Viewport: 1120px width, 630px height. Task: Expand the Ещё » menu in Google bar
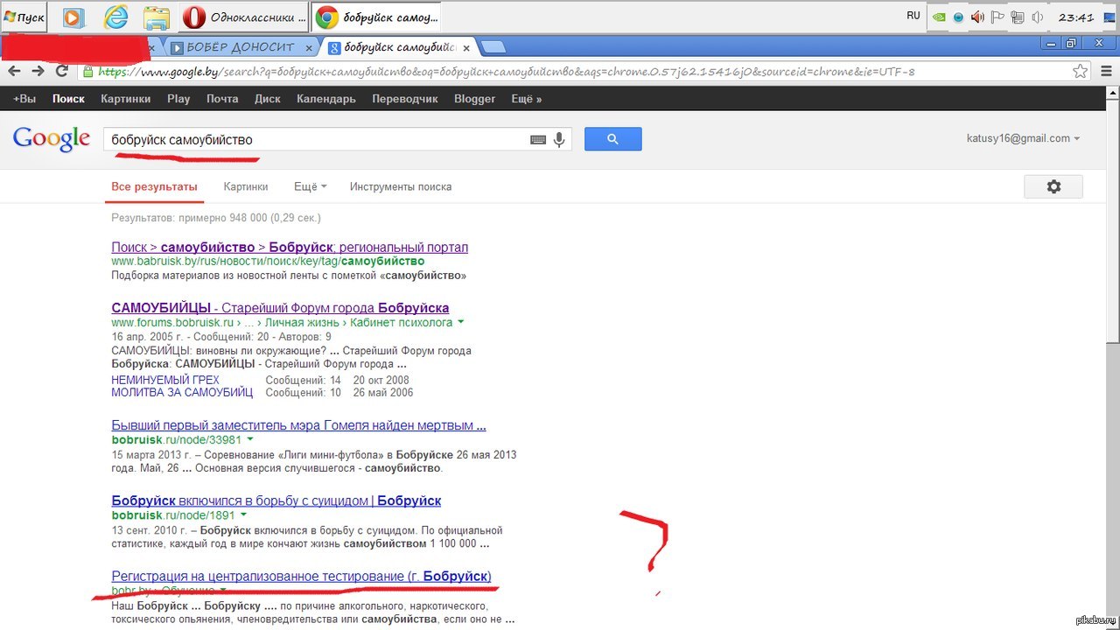coord(527,99)
